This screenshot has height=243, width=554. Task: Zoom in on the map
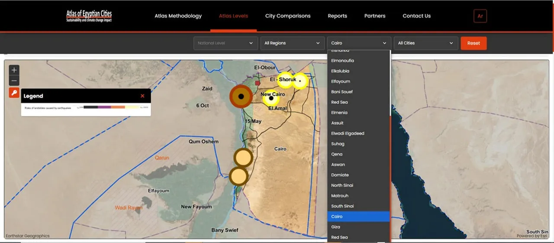point(14,70)
